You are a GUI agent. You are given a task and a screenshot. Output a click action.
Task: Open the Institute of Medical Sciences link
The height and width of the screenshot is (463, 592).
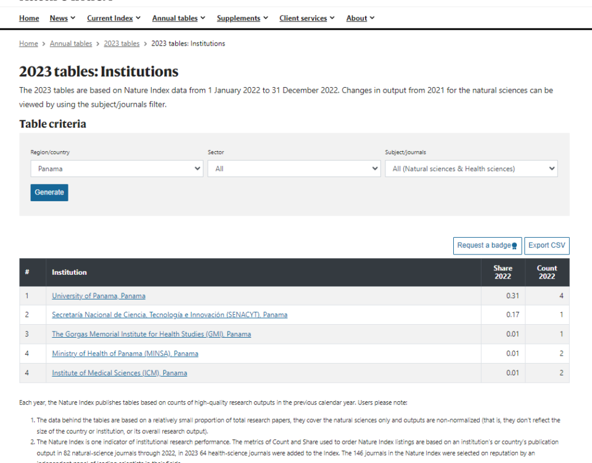119,373
